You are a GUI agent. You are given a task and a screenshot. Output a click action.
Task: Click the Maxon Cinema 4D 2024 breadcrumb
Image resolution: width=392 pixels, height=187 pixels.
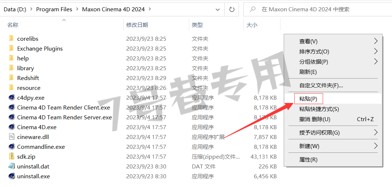pos(113,9)
